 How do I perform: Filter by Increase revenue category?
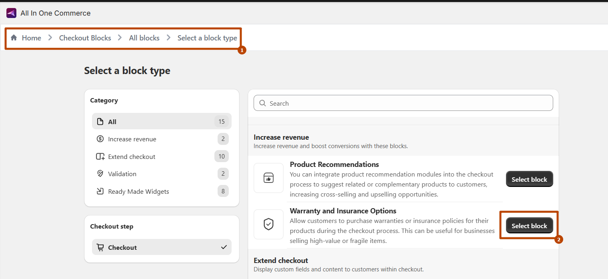[132, 139]
